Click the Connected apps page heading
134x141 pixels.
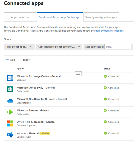coord(23,3)
